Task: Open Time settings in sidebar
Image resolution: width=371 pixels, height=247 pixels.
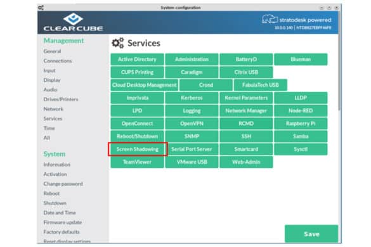Action: (49, 128)
